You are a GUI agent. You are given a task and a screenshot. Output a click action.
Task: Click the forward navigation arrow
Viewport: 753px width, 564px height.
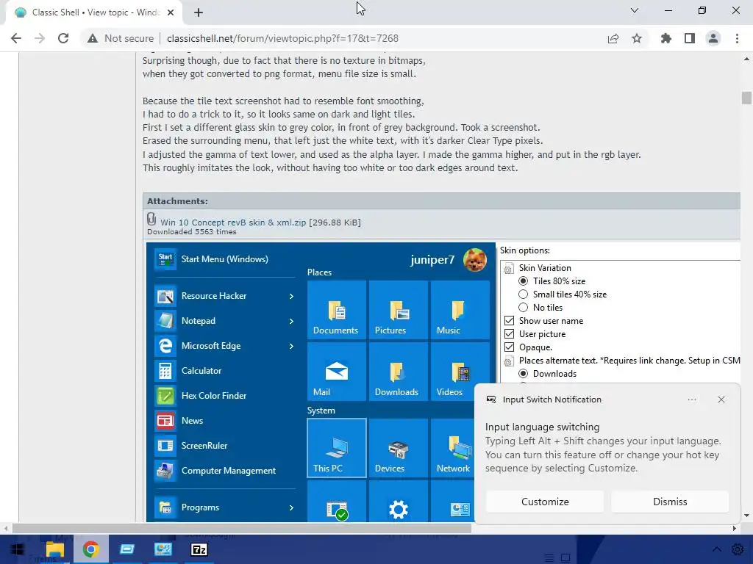click(x=40, y=38)
